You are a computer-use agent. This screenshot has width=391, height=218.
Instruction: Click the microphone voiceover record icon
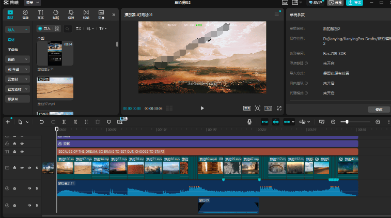[249, 122]
